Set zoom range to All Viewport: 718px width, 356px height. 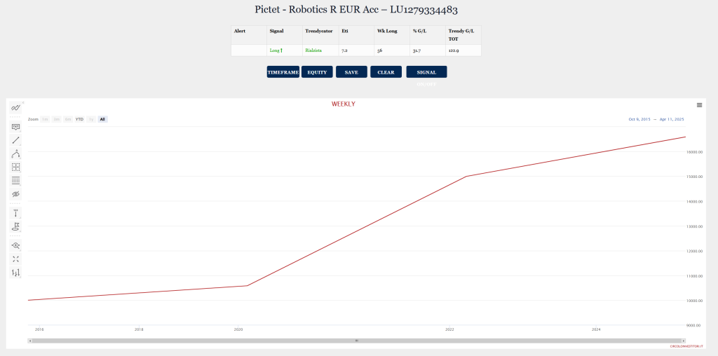coord(102,119)
